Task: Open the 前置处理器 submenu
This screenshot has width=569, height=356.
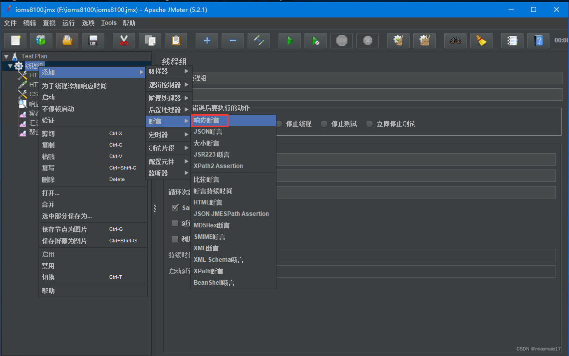Action: [168, 98]
